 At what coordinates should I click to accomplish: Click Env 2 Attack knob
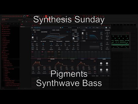pos(55,67)
